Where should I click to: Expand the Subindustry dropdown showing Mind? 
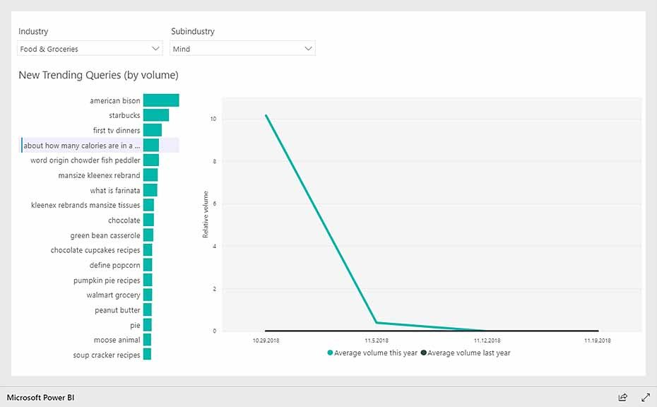pos(242,49)
